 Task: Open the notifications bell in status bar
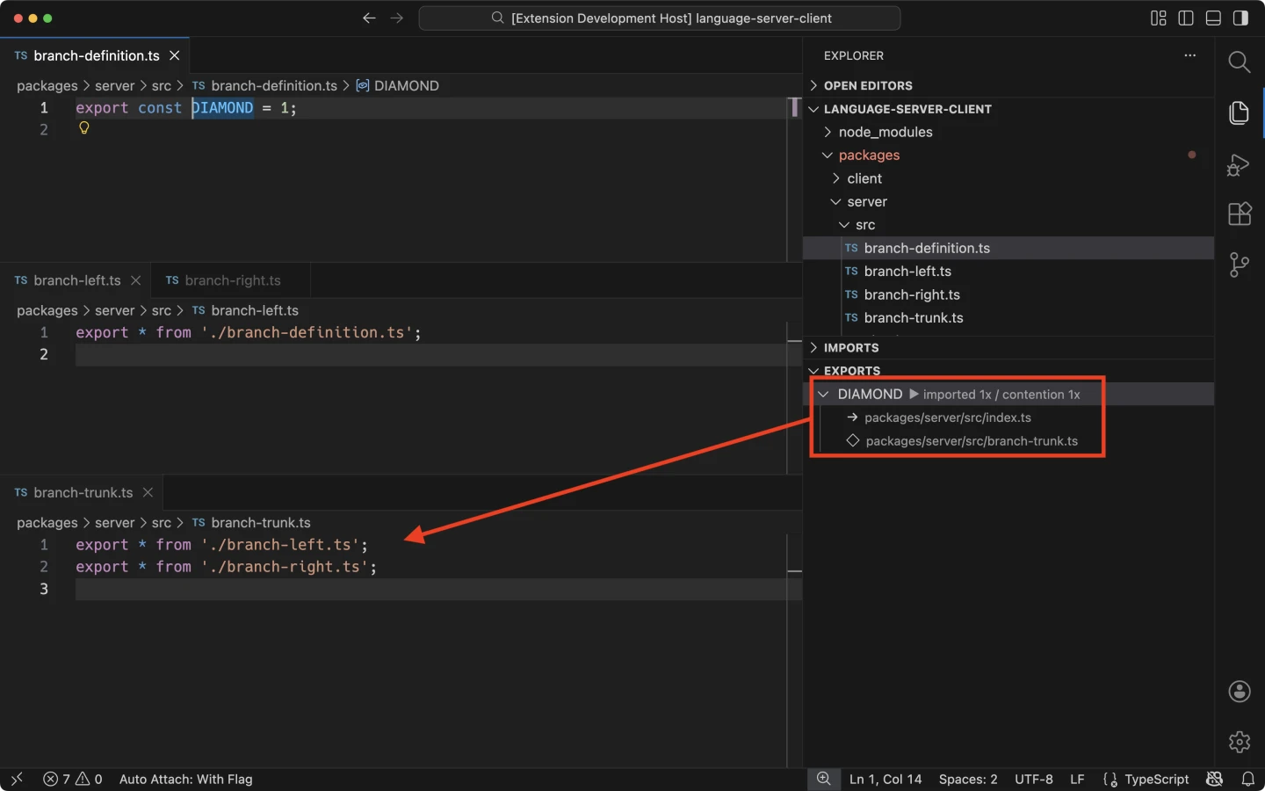pos(1247,780)
